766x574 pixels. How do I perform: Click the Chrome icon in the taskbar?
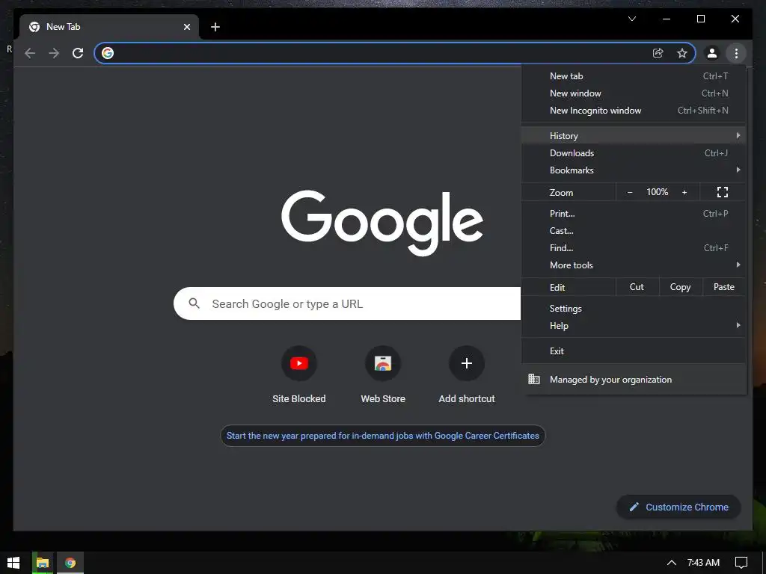[x=70, y=563]
